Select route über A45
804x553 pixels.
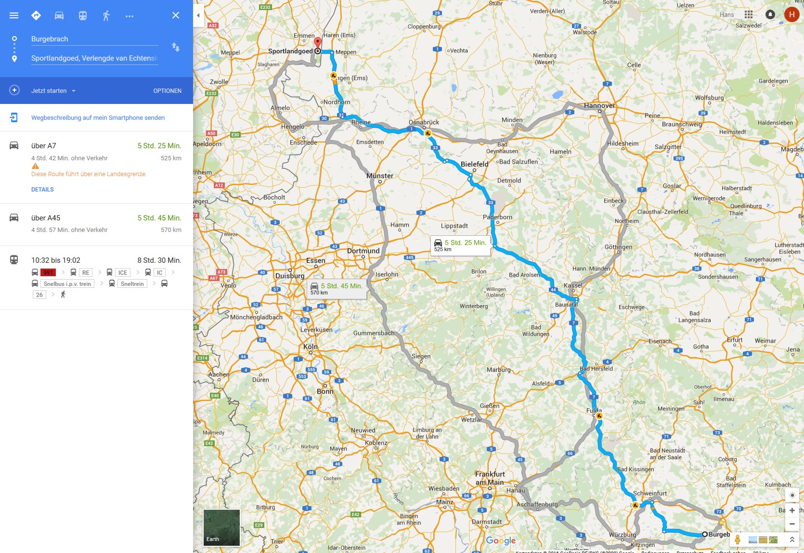coord(96,224)
